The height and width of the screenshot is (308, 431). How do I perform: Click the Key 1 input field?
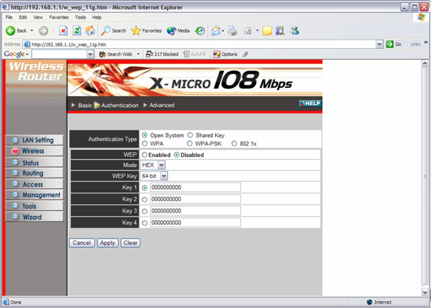click(x=196, y=187)
